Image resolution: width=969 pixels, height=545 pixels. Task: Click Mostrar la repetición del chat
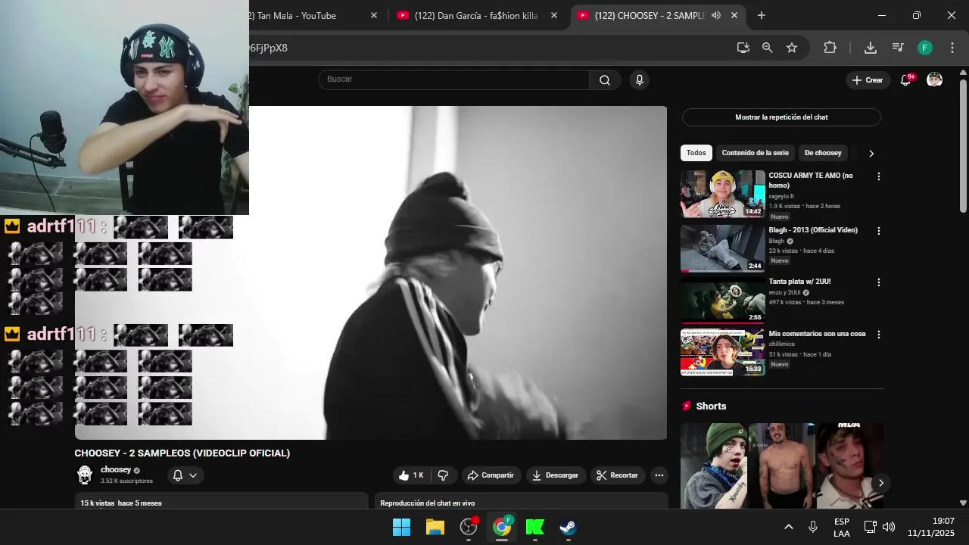click(781, 117)
